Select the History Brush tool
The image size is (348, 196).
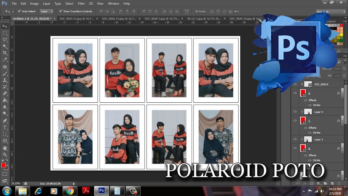click(x=5, y=87)
